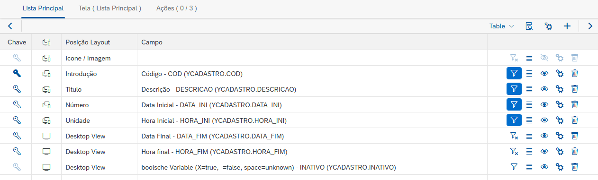Hide the Hora final field via eye icon

544,152
